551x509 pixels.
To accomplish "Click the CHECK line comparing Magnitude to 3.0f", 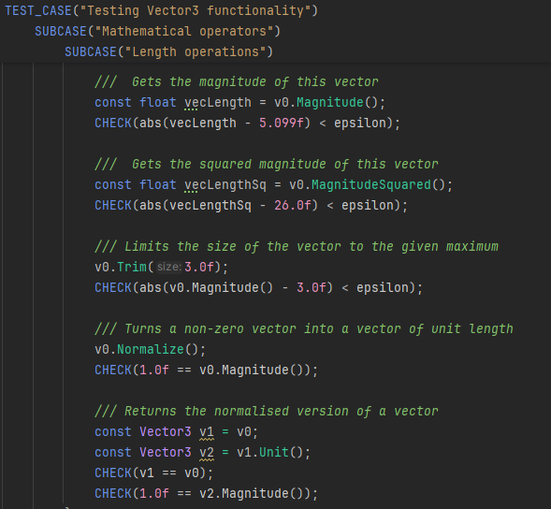I will pos(258,287).
